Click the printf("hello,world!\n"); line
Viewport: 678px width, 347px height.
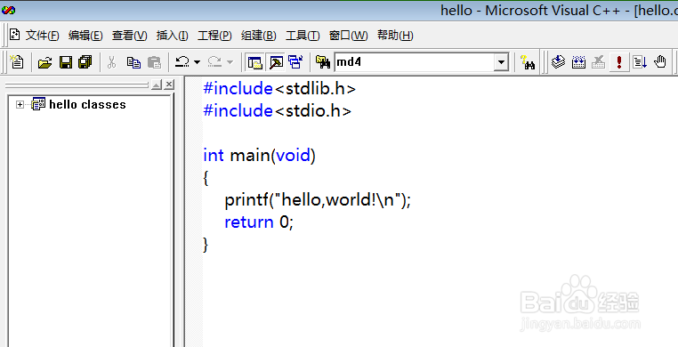tap(318, 200)
